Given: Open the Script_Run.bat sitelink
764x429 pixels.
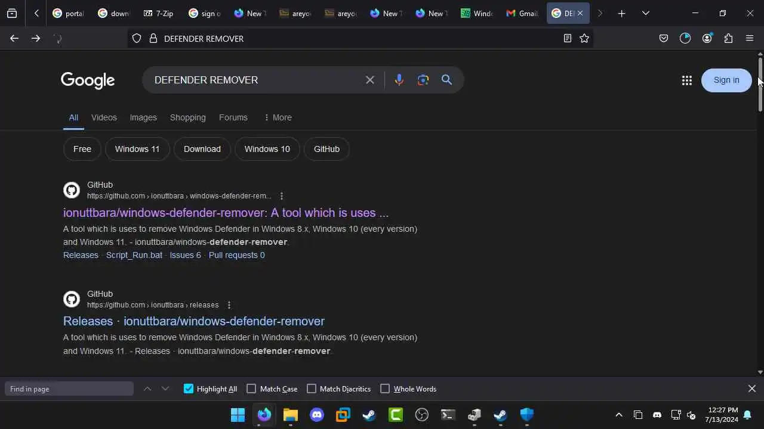Looking at the screenshot, I should [134, 255].
